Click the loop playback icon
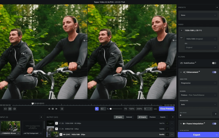Viewport: 219px width, 138px height. point(62,109)
